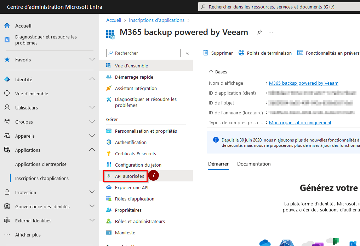Open Manifeste editor
This screenshot has width=360, height=246.
click(125, 233)
